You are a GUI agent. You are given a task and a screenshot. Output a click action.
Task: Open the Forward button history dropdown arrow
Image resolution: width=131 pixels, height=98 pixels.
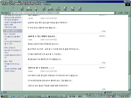coord(18,9)
